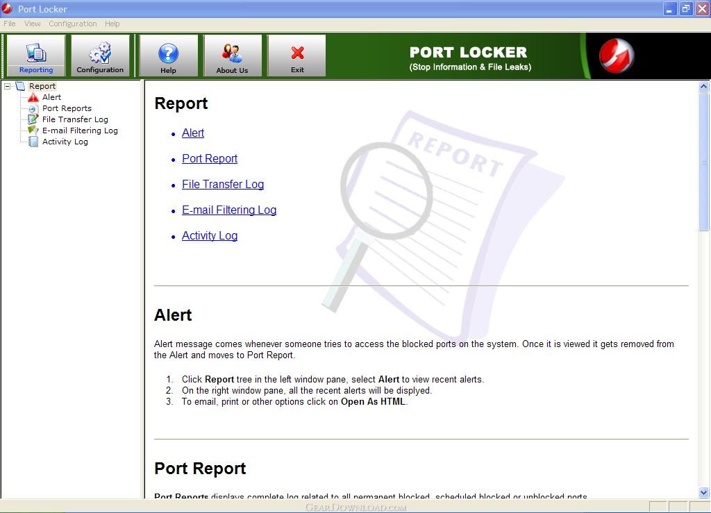Select Activity Log in the left tree
This screenshot has width=711, height=513.
pyautogui.click(x=65, y=142)
